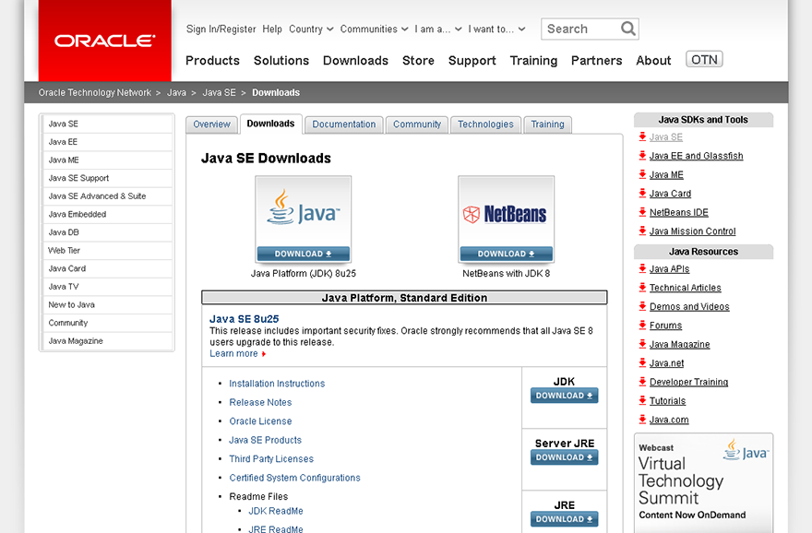This screenshot has height=533, width=812.
Task: Click the Java SE breadcrumb
Action: pyautogui.click(x=219, y=92)
